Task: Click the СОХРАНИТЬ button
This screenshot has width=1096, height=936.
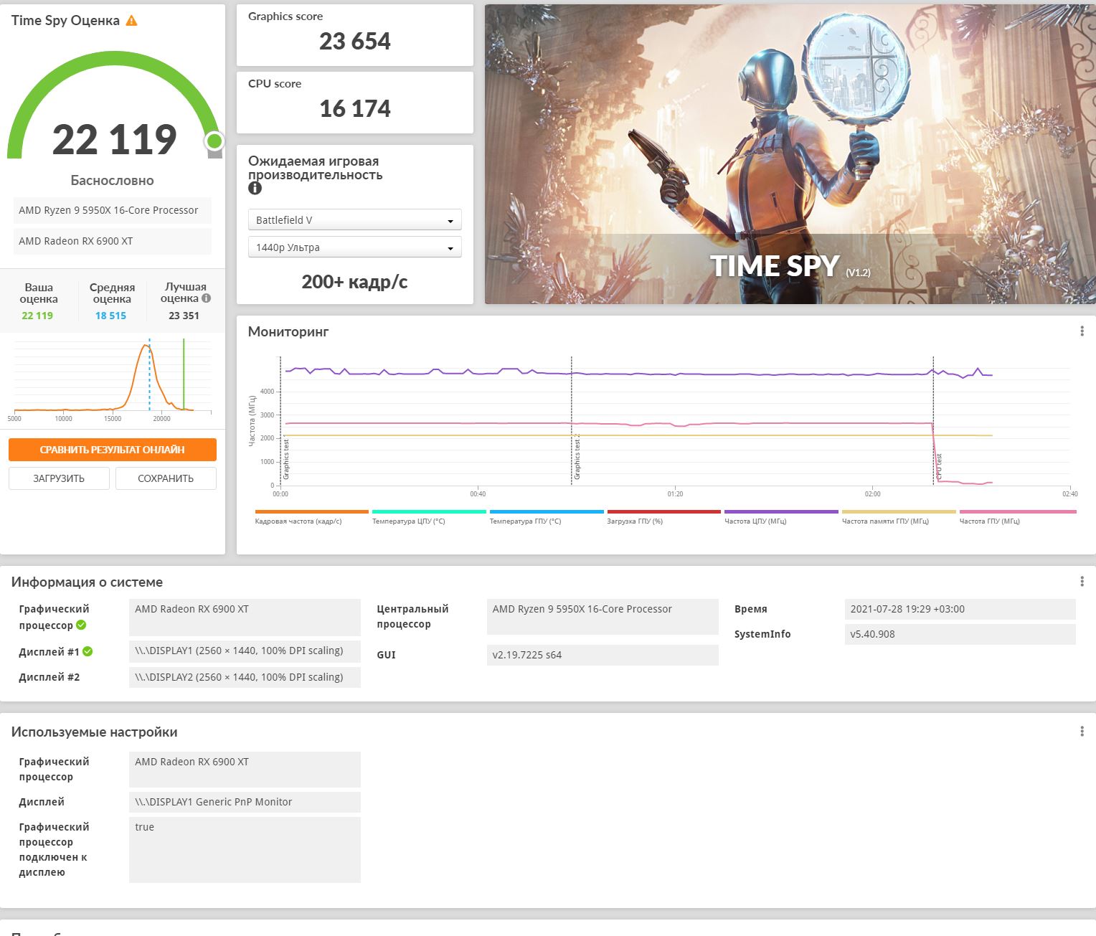Action: (166, 478)
